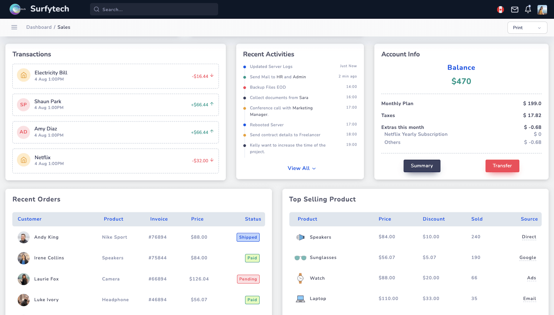554x315 pixels.
Task: Click the Laptop product icon
Action: tap(300, 298)
